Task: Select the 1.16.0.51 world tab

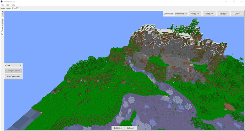Action: [x=16, y=8]
